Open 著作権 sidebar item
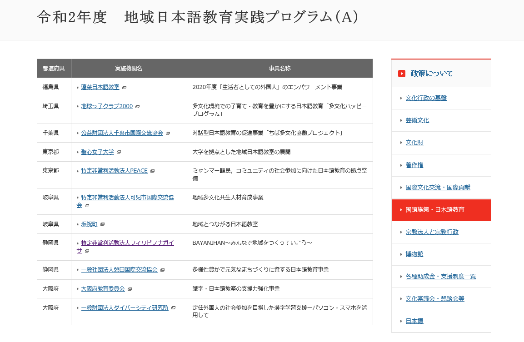This screenshot has height=342, width=524. (x=414, y=165)
